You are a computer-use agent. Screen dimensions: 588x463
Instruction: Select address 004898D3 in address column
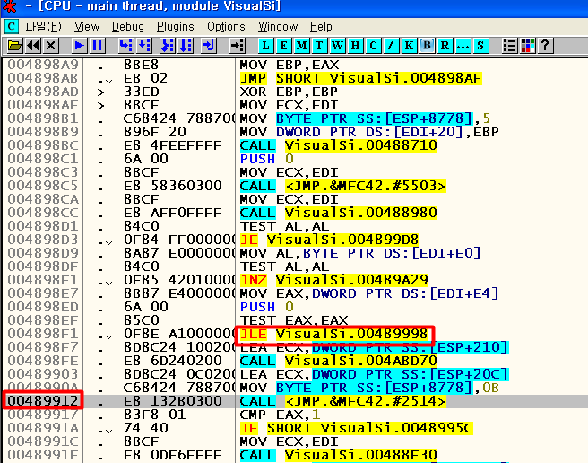click(43, 240)
